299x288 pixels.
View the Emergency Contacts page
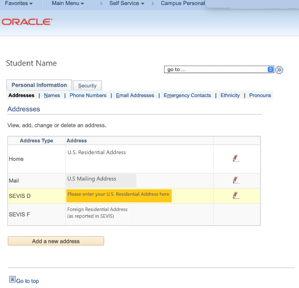coord(187,96)
